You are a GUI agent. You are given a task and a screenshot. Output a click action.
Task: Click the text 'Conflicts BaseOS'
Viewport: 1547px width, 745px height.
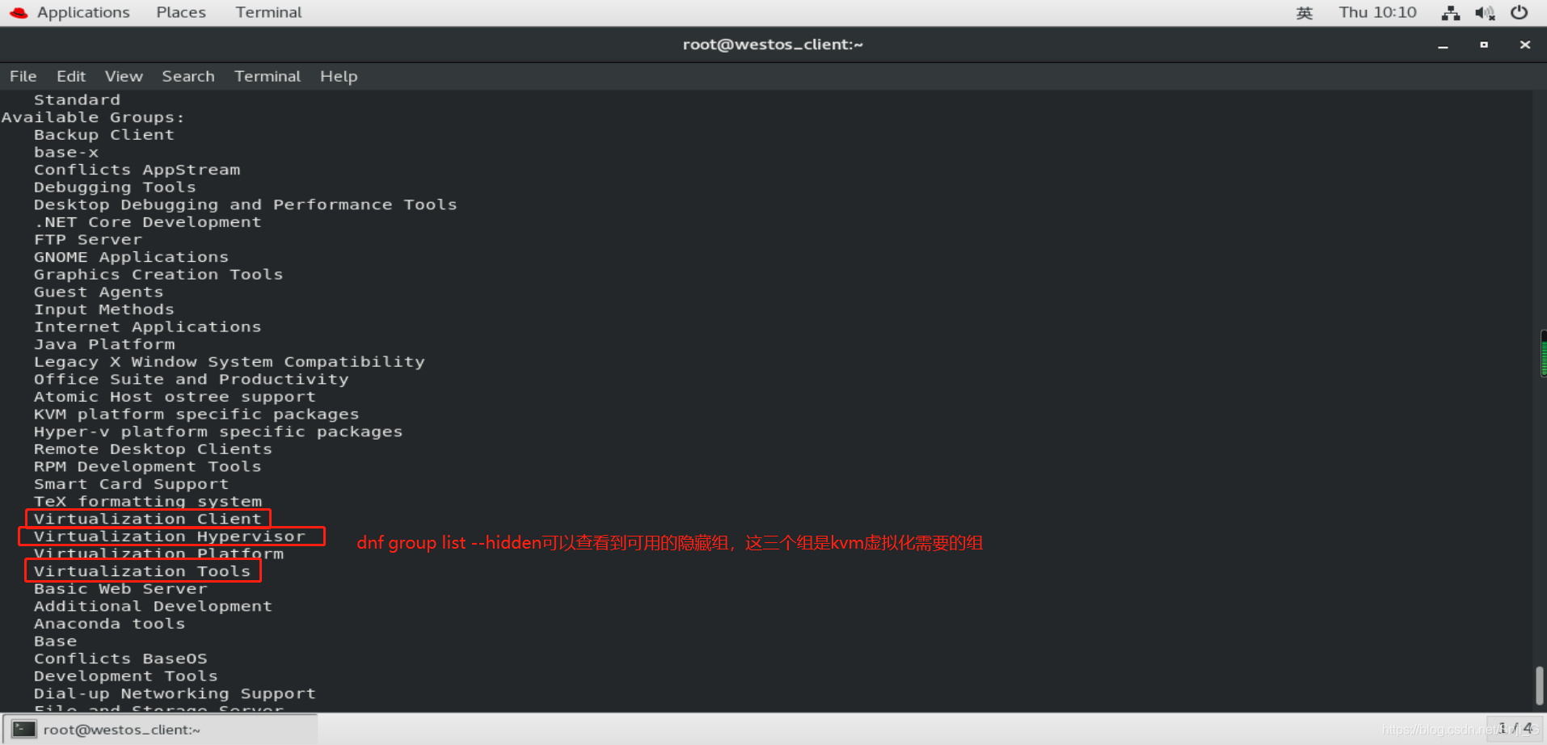click(x=120, y=659)
